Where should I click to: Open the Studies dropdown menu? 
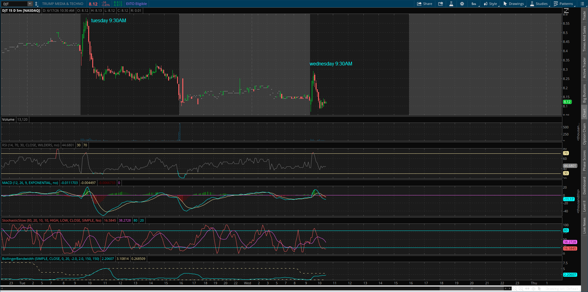point(539,3)
